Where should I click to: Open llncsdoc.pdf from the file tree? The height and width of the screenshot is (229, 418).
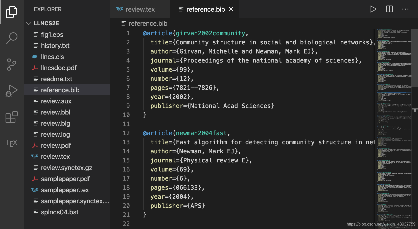point(59,68)
